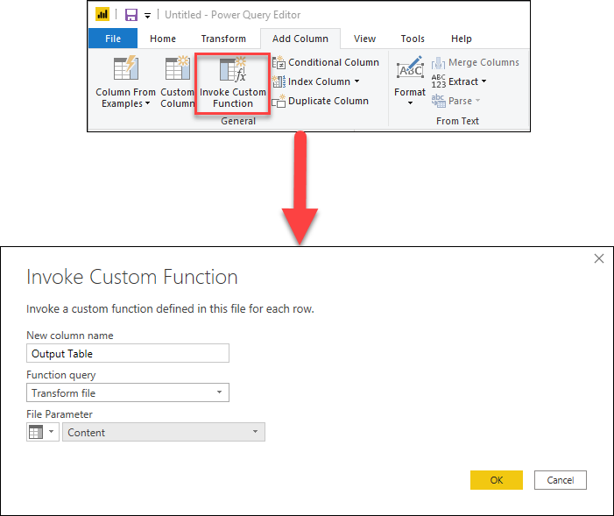Image resolution: width=614 pixels, height=516 pixels.
Task: Click the Invoke Custom Function icon
Action: pos(233,69)
